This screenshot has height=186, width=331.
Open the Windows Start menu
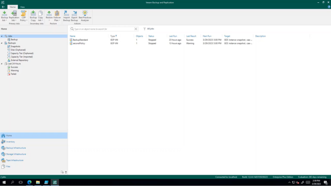coord(4,182)
